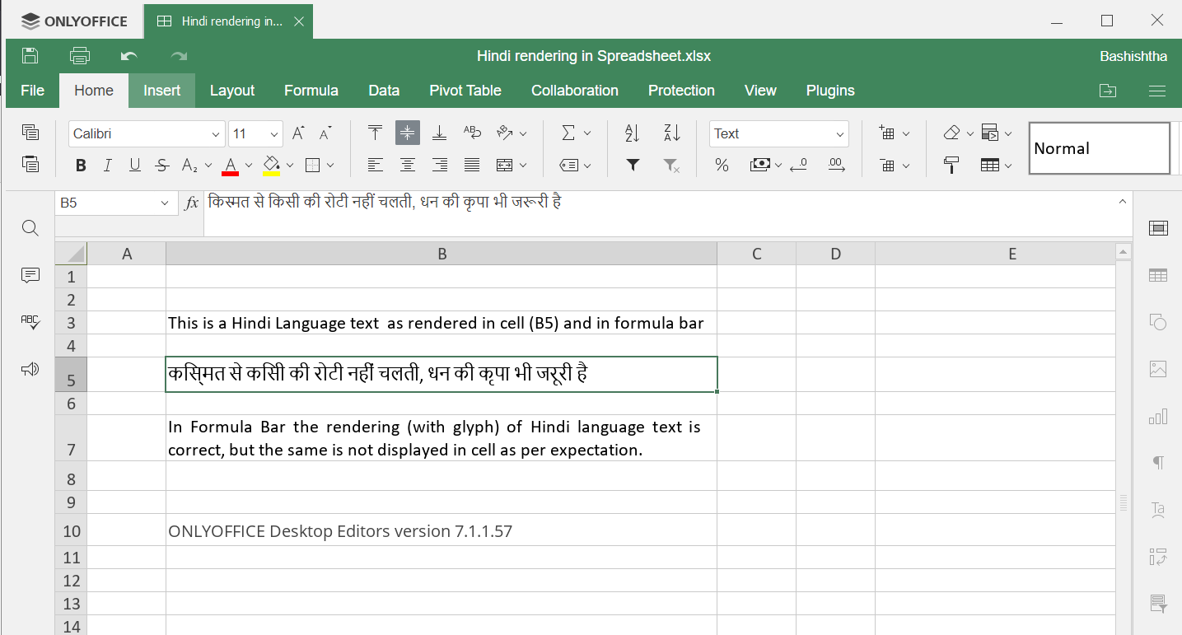Open fill color dropdown arrow
1182x635 pixels.
pyautogui.click(x=290, y=166)
